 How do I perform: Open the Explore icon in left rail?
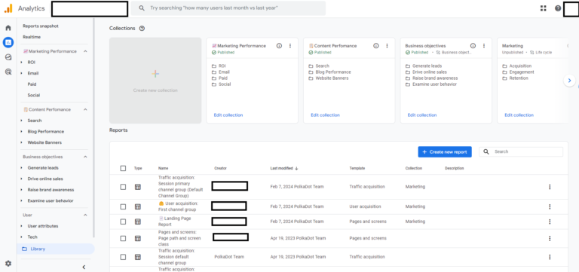(8, 57)
